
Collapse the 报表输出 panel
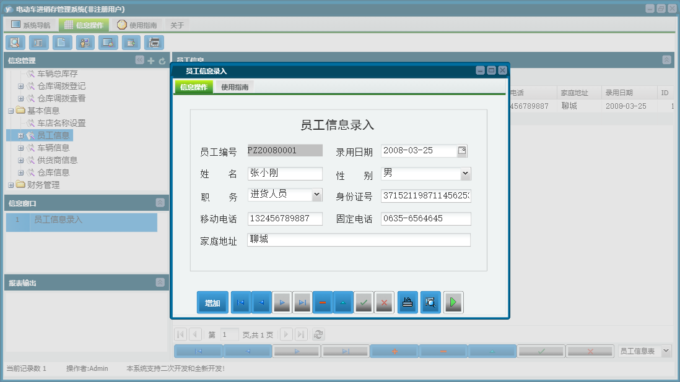point(160,282)
